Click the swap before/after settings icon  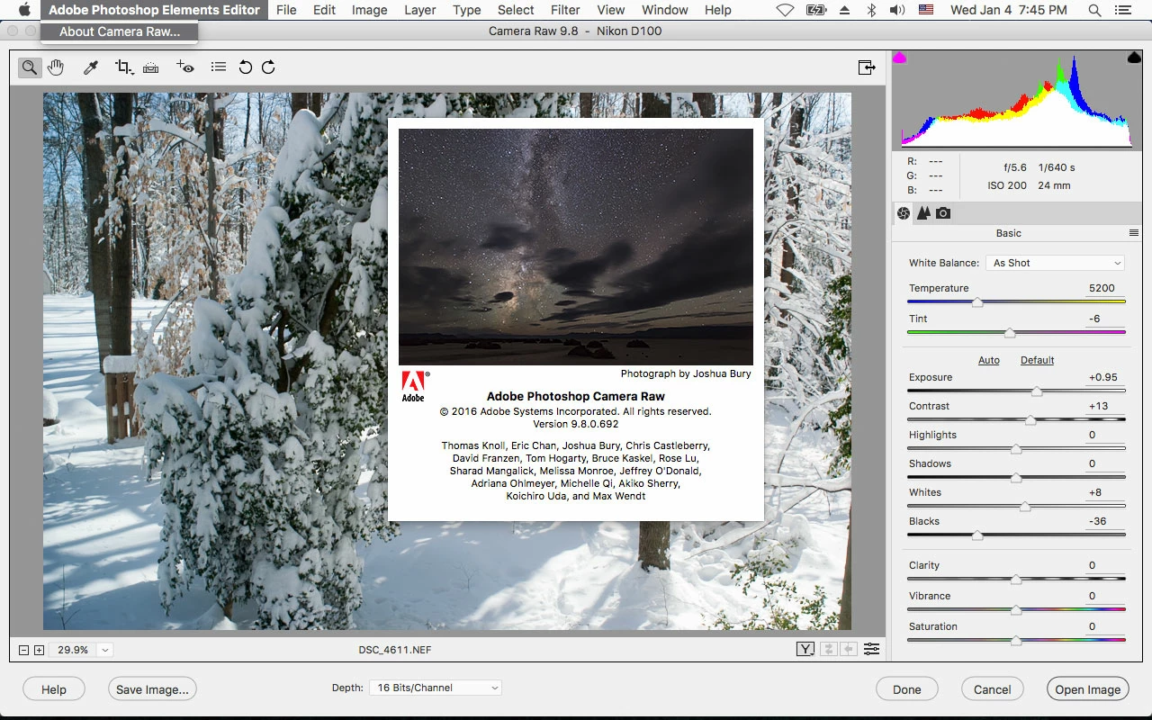tap(828, 649)
